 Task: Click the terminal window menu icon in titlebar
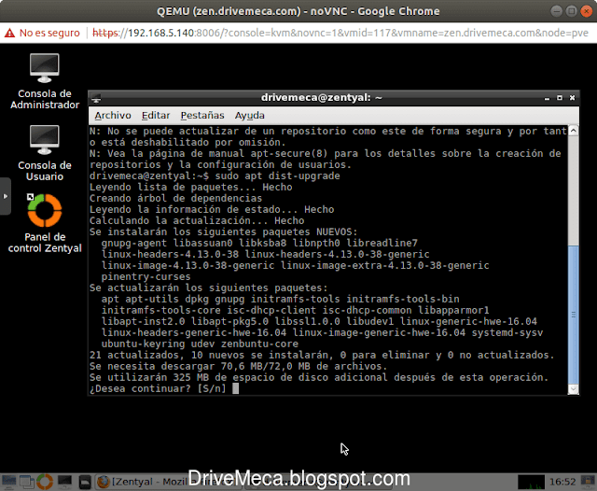pyautogui.click(x=96, y=98)
